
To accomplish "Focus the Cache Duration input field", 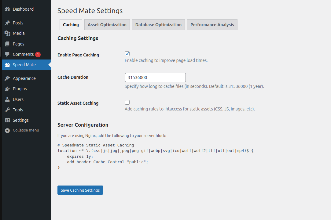I will pos(155,78).
